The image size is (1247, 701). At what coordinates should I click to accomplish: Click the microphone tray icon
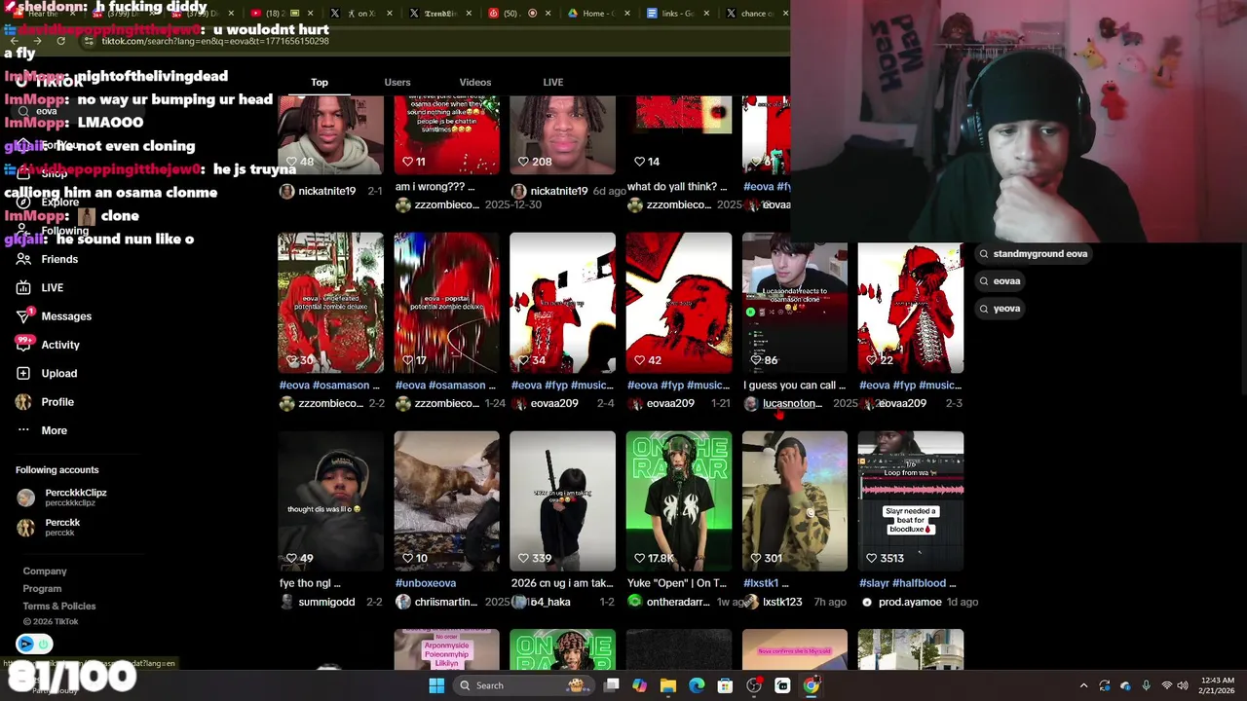tap(1146, 685)
